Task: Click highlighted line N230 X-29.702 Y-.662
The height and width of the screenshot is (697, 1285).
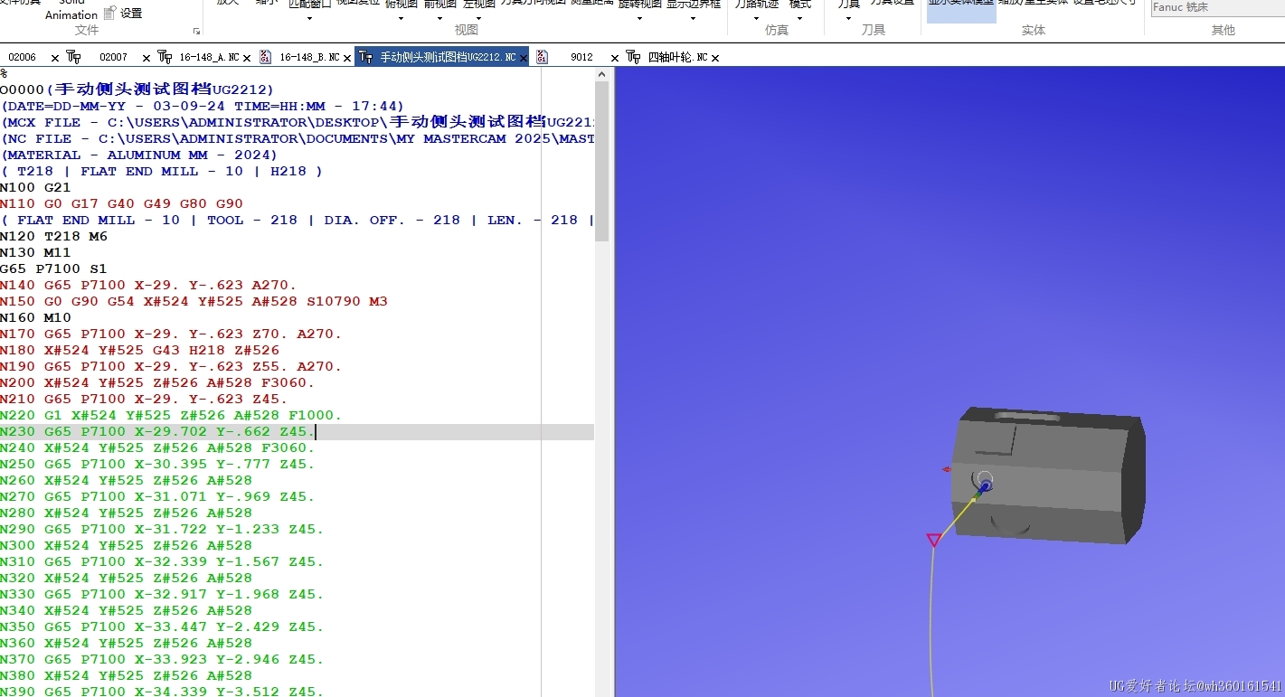Action: pos(297,432)
